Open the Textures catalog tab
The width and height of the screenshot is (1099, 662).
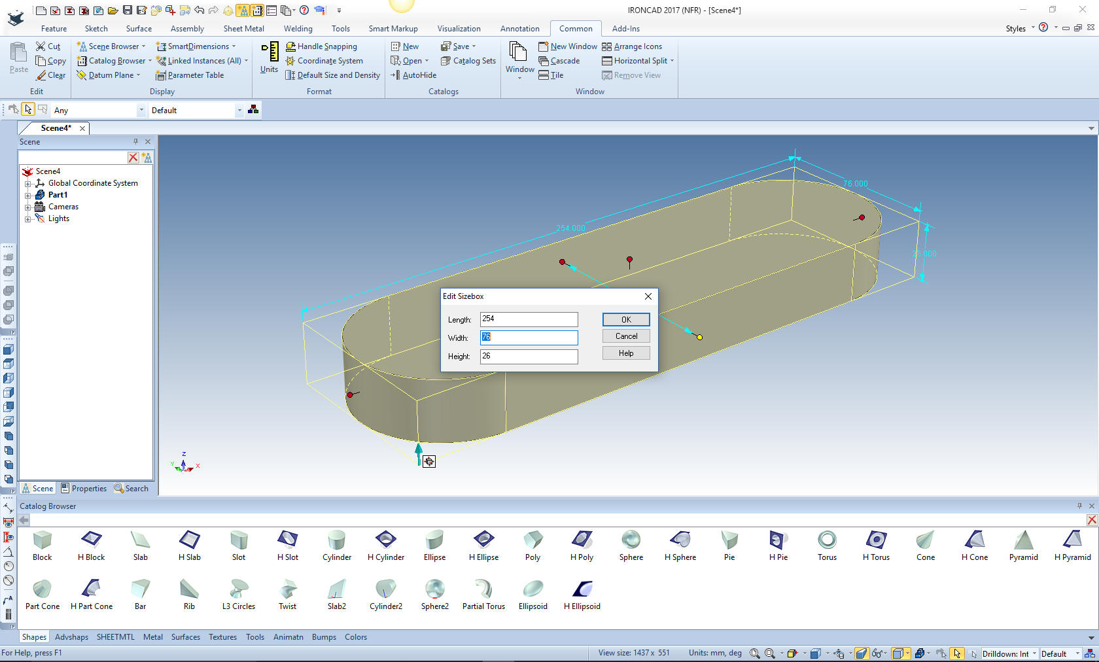coord(222,637)
